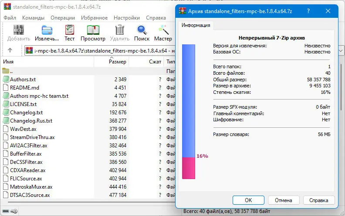Click the Справка button in dialog

(318, 200)
